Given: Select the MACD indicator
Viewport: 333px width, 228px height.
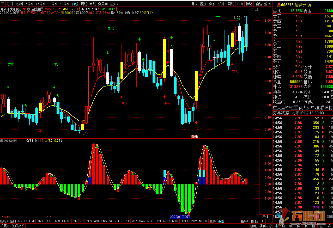Looking at the screenshot, I should (23, 221).
